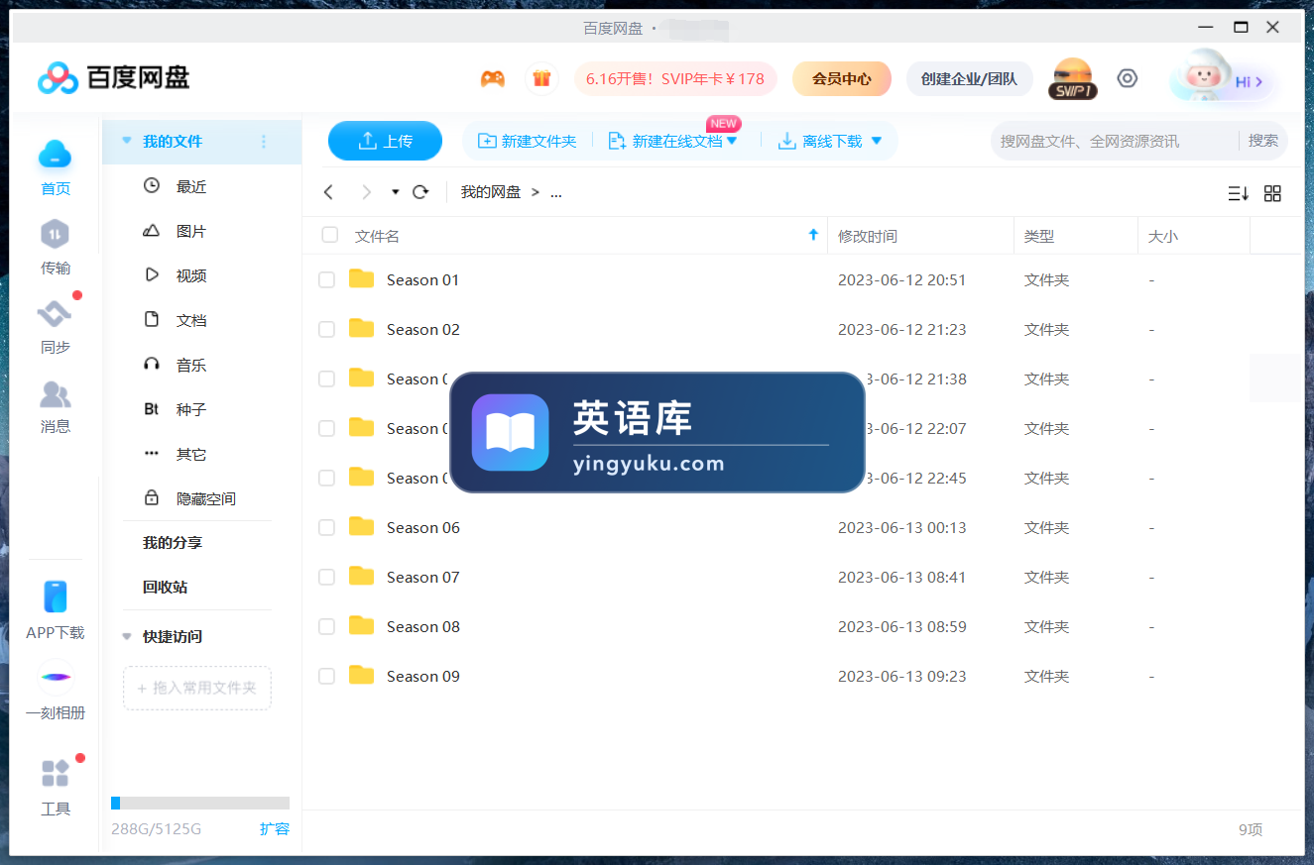Open the Season 01 folder icon
The width and height of the screenshot is (1314, 865).
(x=362, y=278)
